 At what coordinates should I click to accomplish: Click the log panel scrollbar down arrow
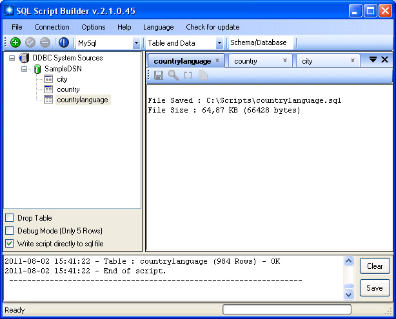coord(349,295)
